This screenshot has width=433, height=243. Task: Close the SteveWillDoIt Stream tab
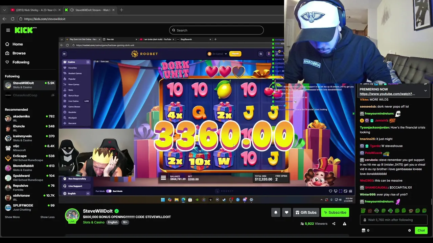tap(113, 10)
